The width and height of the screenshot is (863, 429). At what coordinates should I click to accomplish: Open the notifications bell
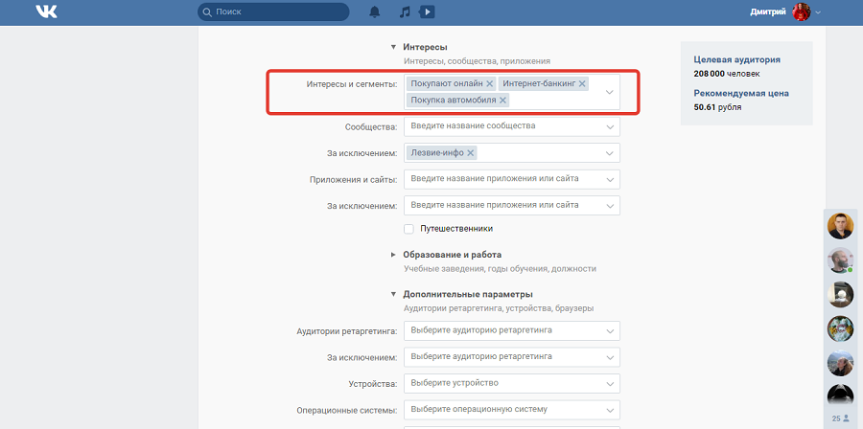pyautogui.click(x=375, y=11)
